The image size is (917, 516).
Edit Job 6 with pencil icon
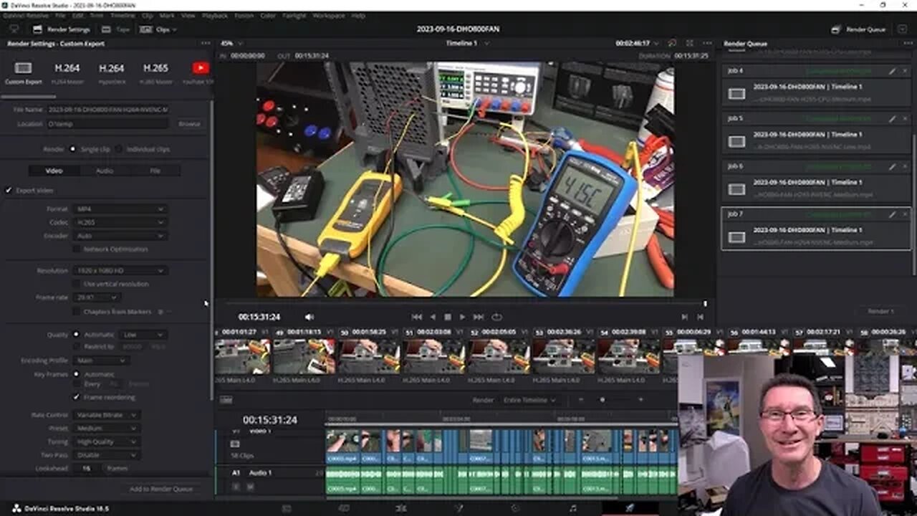[x=892, y=166]
